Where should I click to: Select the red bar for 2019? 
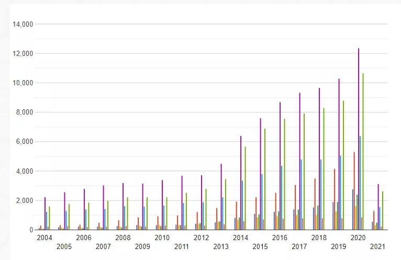(335, 199)
